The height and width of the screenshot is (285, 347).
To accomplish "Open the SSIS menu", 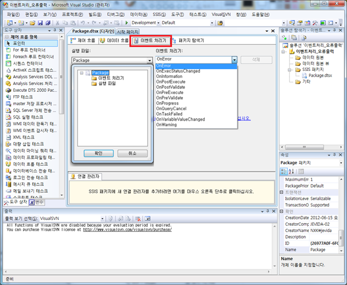I will (159, 14).
